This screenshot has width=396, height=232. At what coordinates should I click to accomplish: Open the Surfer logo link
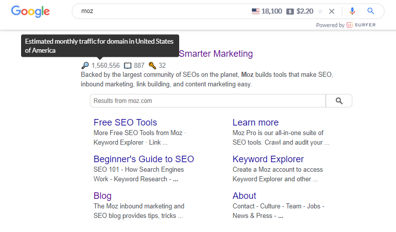(361, 25)
